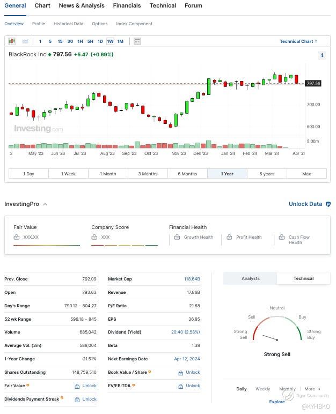Click lock icon in Book Value / Share row
This screenshot has width=336, height=414.
(180, 373)
